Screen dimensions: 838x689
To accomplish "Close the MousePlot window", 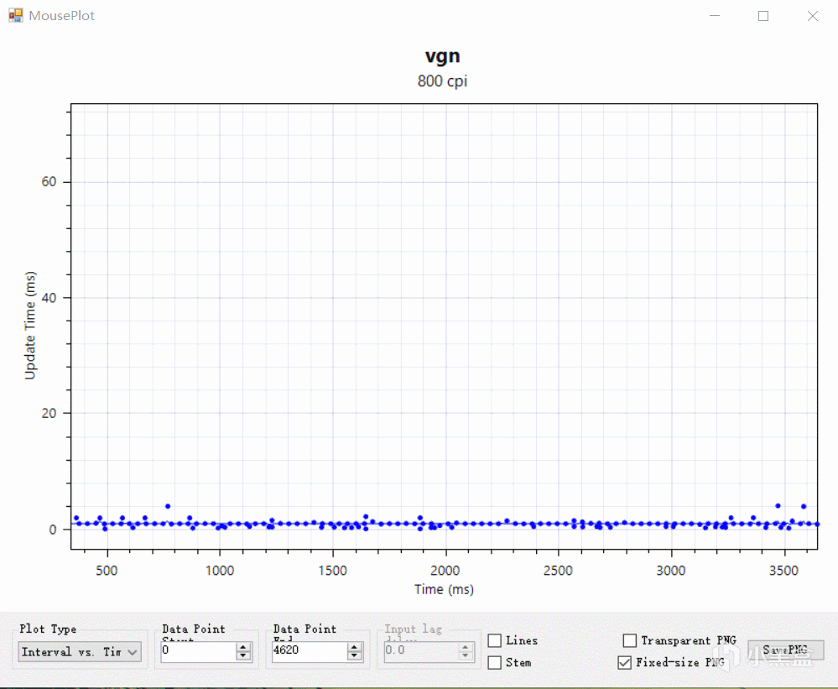I will (x=812, y=16).
